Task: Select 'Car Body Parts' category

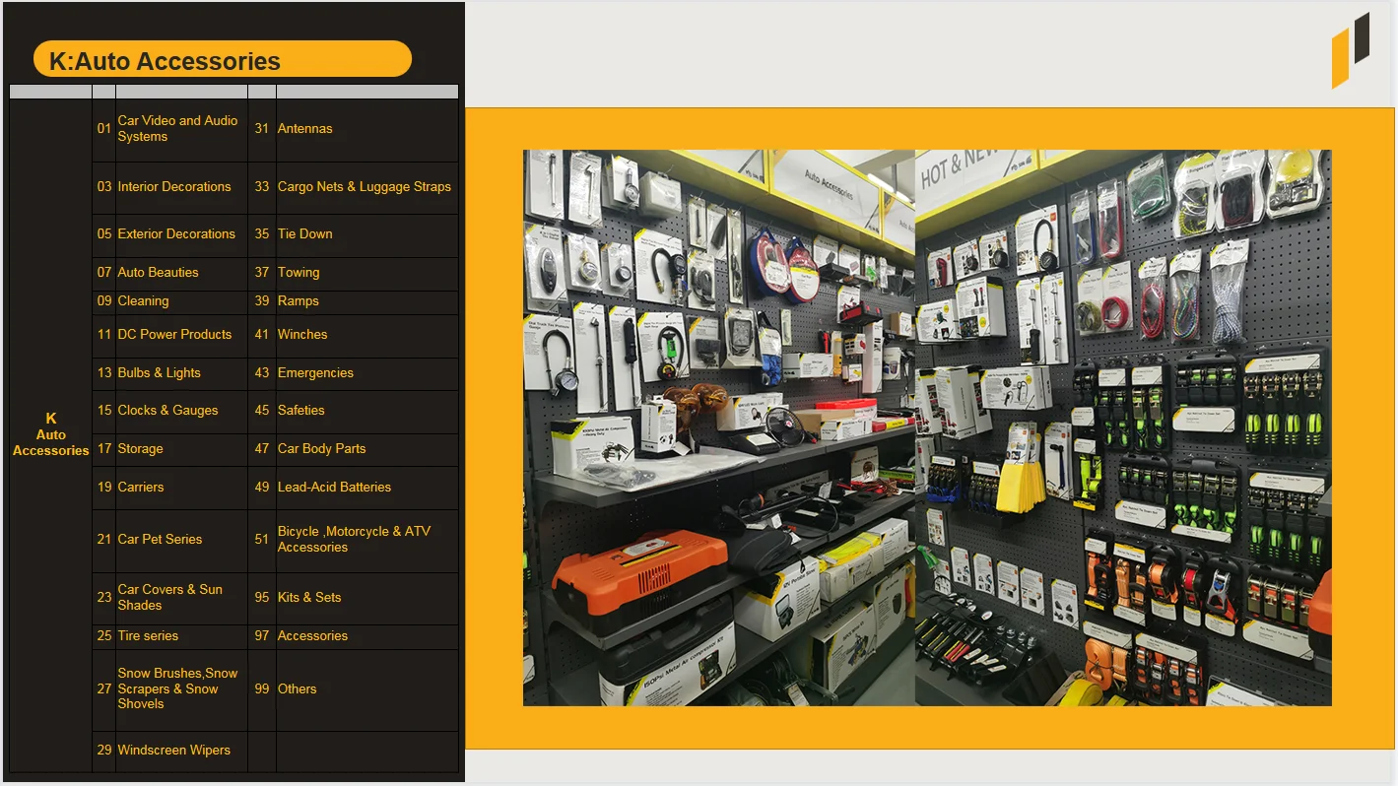Action: (321, 449)
